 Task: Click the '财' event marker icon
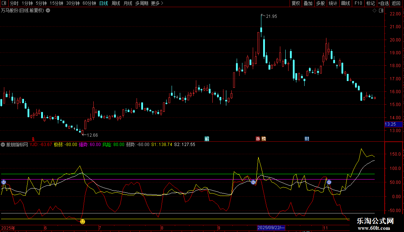(307, 139)
